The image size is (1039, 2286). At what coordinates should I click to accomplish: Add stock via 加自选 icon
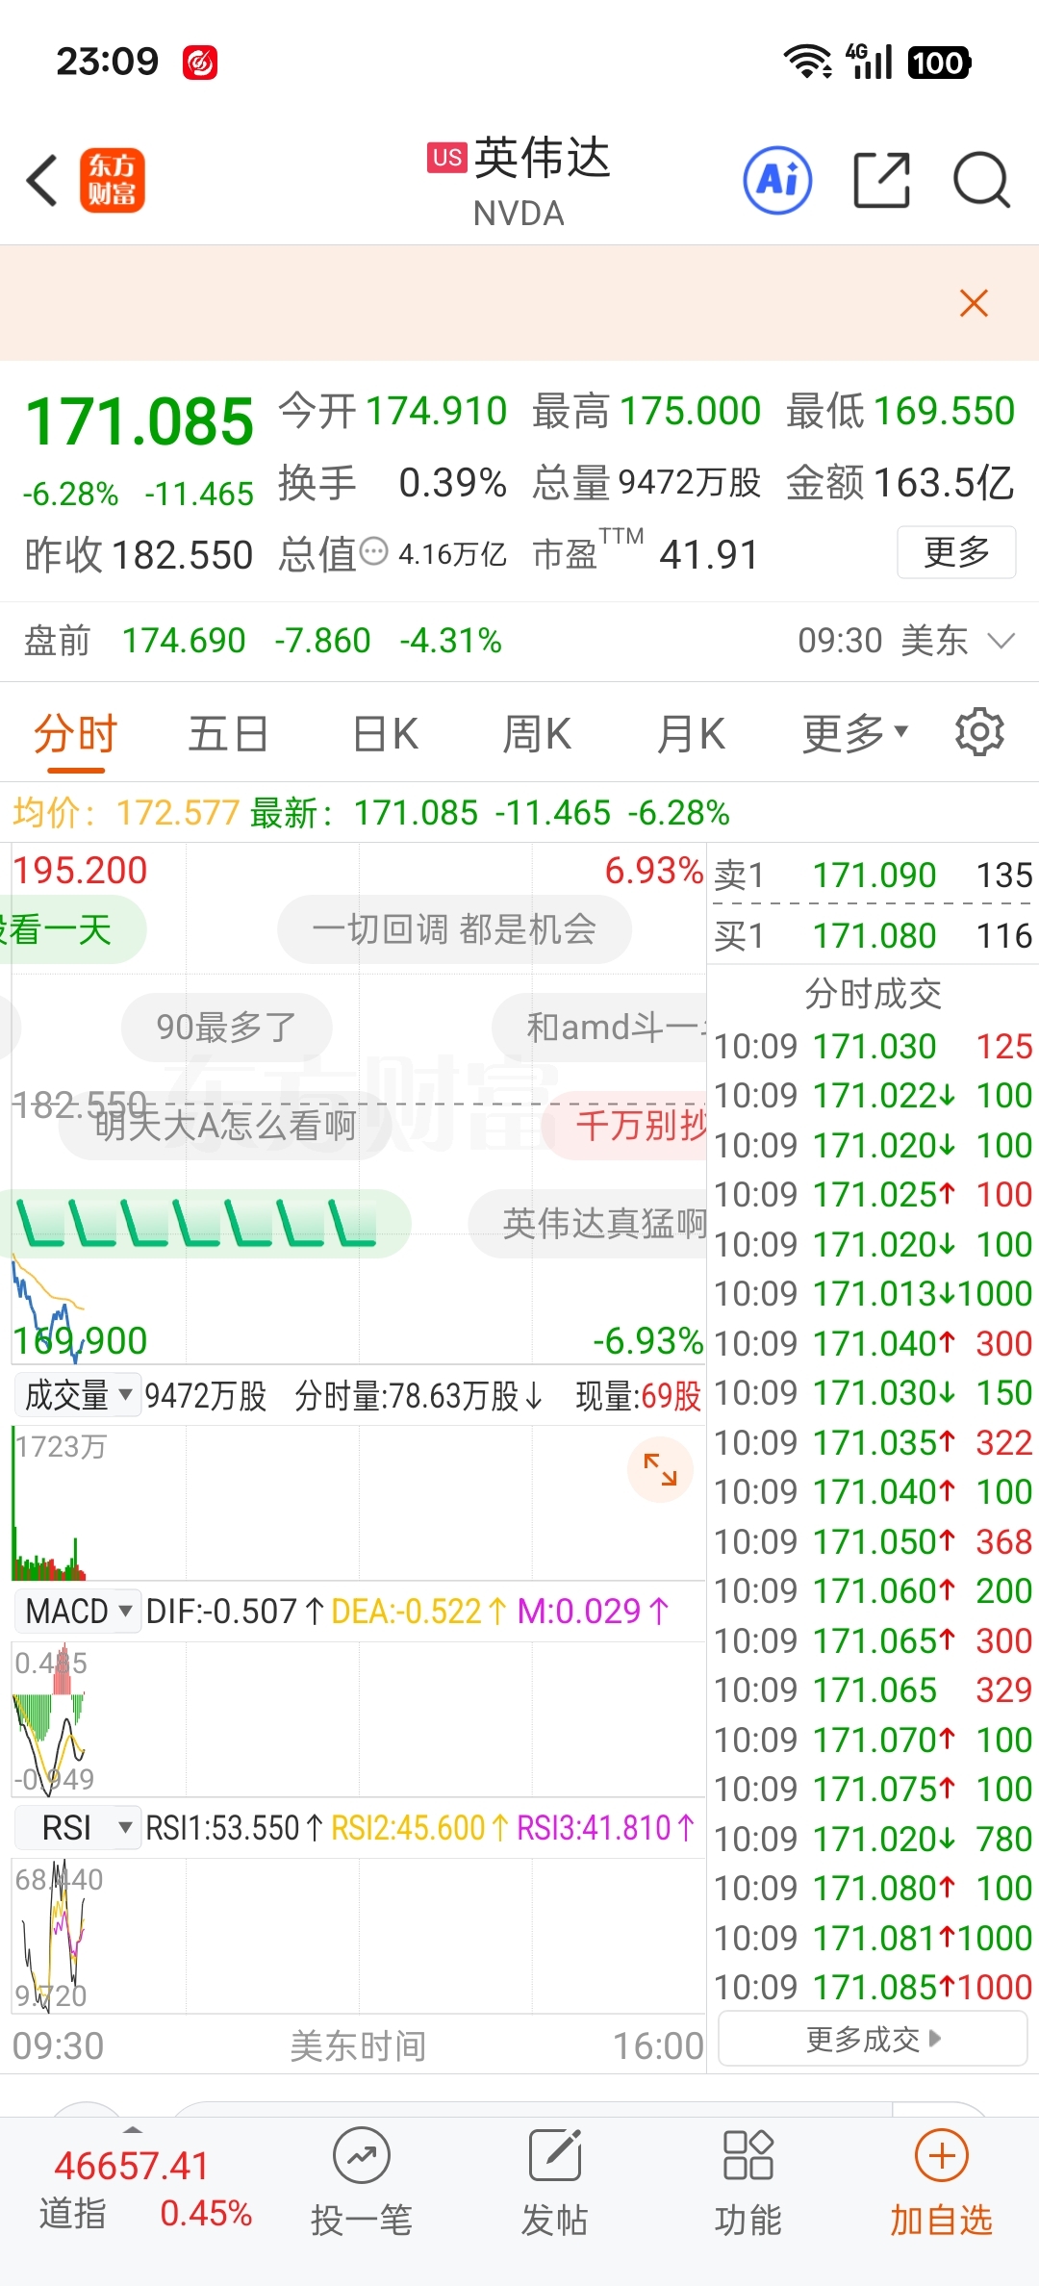(x=941, y=2184)
